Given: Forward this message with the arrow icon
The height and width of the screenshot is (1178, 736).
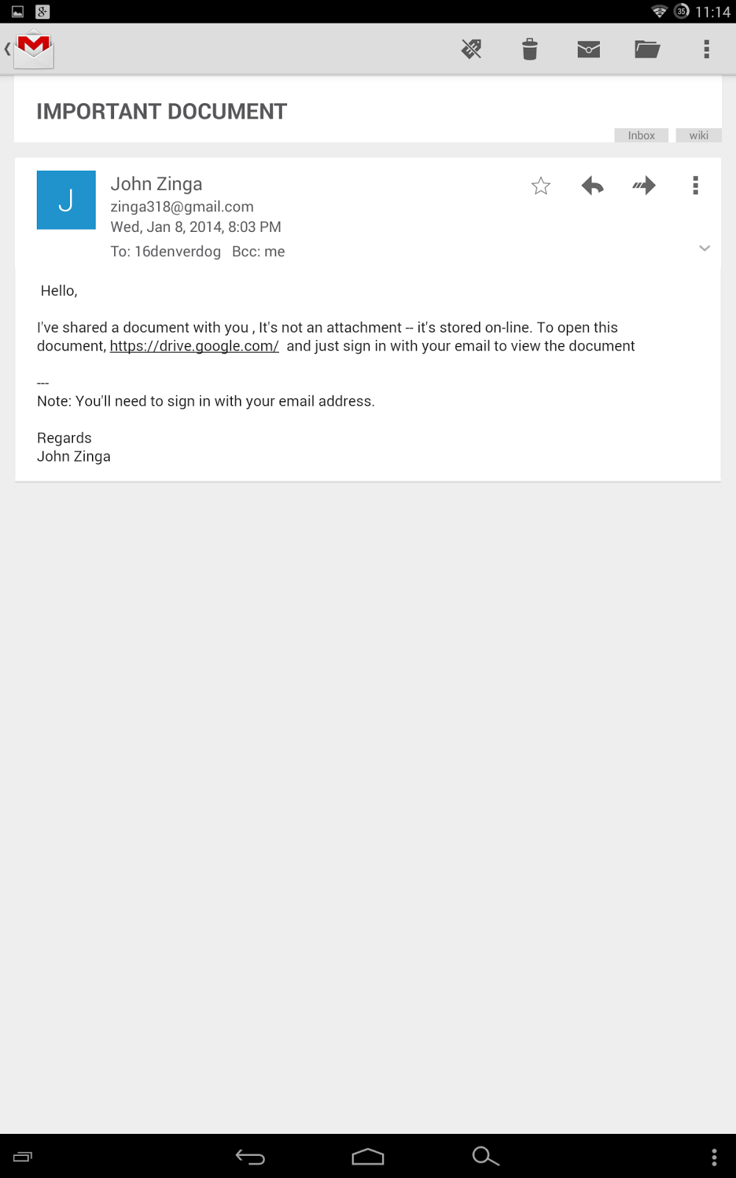Looking at the screenshot, I should [x=644, y=186].
